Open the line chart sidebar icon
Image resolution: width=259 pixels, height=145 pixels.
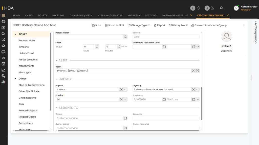click(x=3, y=70)
